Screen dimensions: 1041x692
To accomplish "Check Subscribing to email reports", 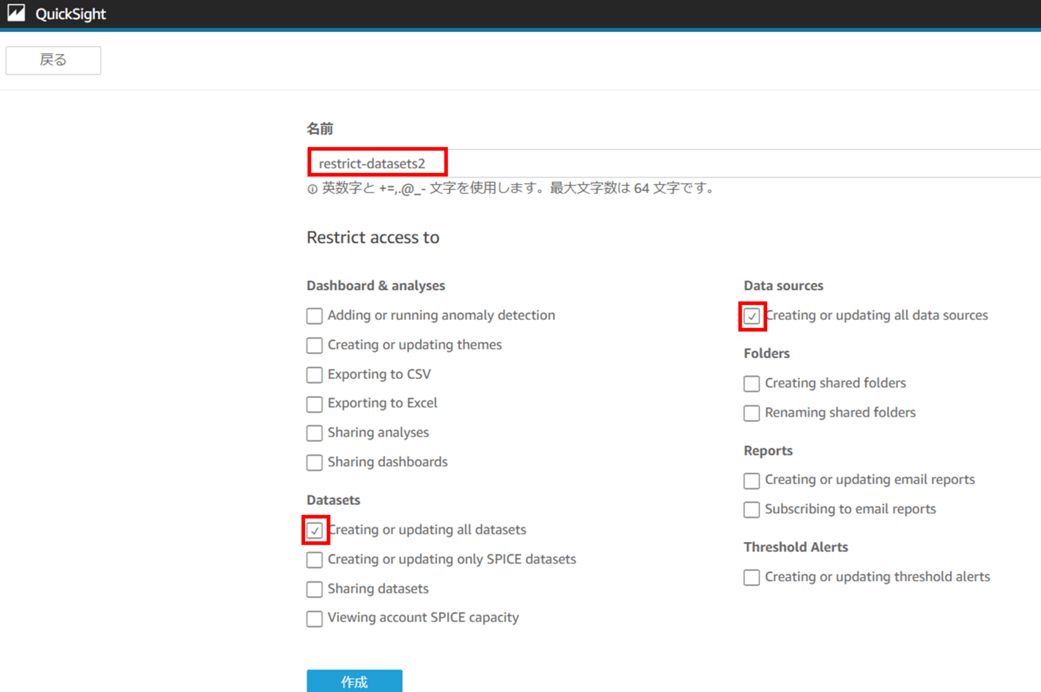I will point(752,509).
